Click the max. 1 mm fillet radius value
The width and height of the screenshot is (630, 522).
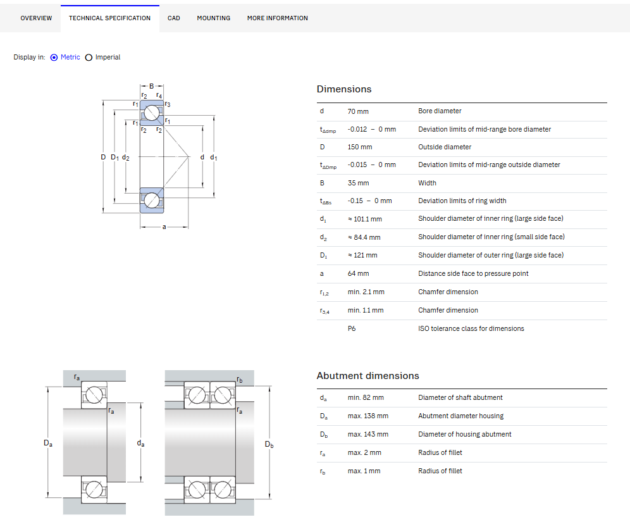click(x=364, y=471)
